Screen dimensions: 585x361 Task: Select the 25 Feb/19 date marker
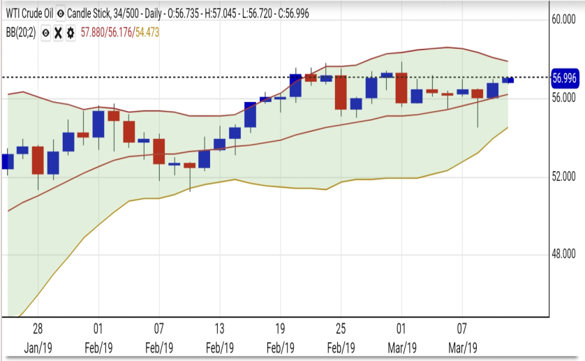point(341,337)
